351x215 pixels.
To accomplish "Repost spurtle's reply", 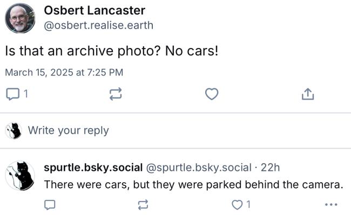I will click(143, 205).
